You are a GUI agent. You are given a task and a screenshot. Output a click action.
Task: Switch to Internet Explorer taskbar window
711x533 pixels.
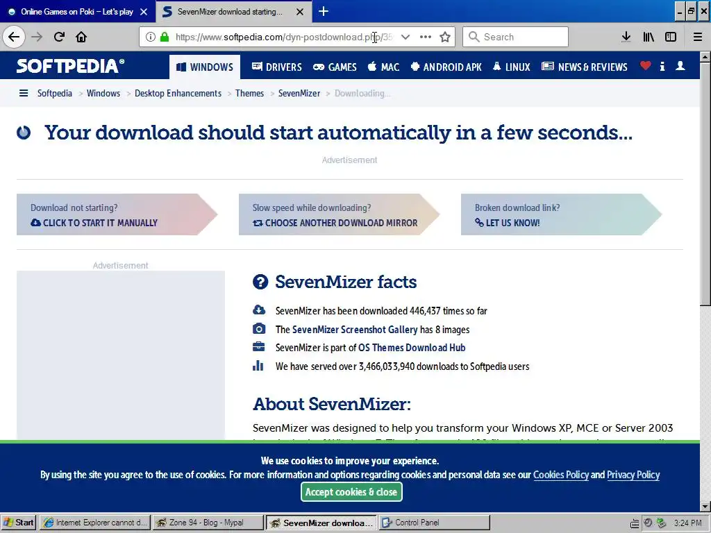[x=94, y=523]
